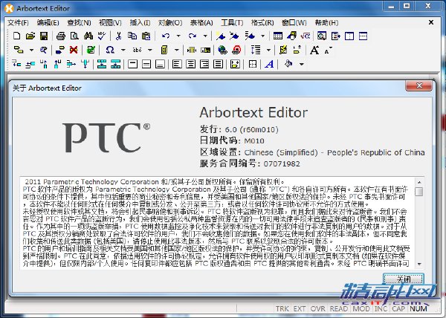Click the Copy icon

click(132, 36)
